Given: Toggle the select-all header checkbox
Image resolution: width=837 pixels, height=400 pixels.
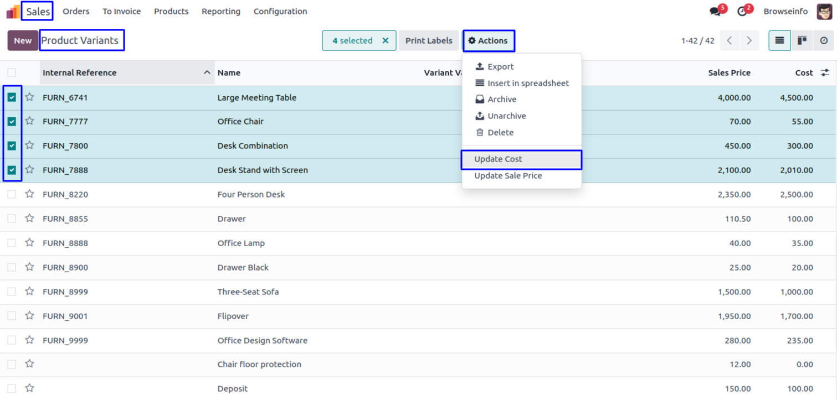Looking at the screenshot, I should coord(12,72).
